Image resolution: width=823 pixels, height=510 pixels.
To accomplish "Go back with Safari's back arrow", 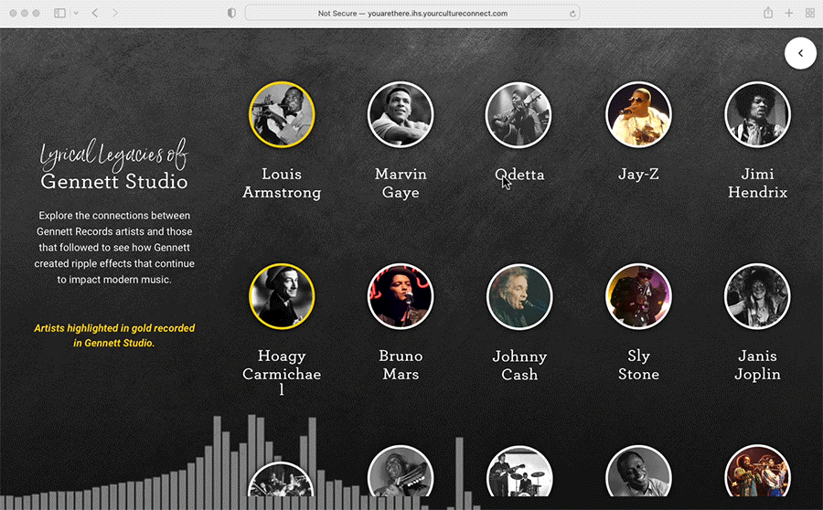I will tap(95, 13).
